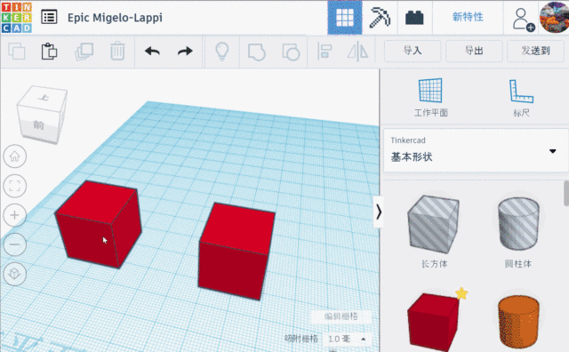Undo the last action

(152, 52)
